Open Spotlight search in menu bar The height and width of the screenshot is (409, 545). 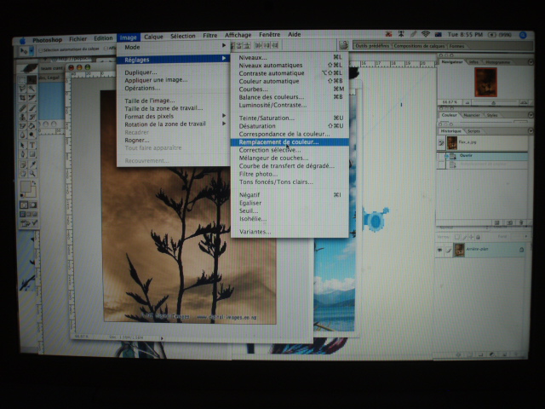click(523, 35)
